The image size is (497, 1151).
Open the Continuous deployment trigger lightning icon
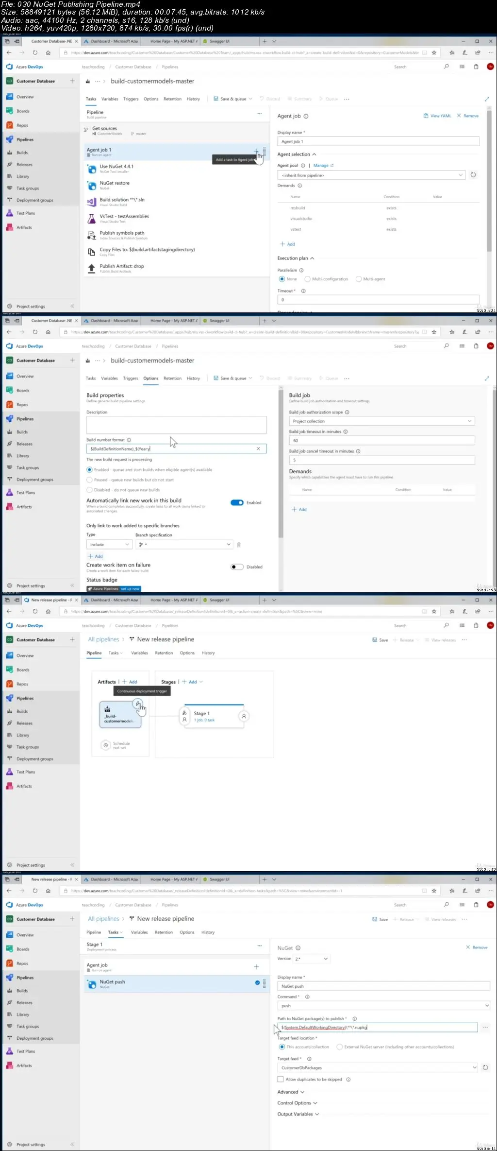point(138,703)
